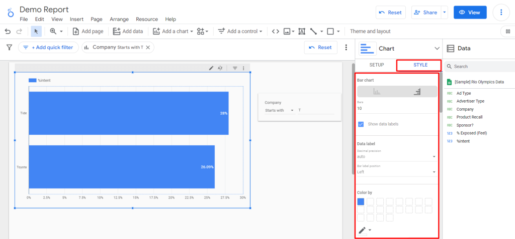Viewport: 515px width, 239px height.
Task: Click the blue View button
Action: coord(470,13)
